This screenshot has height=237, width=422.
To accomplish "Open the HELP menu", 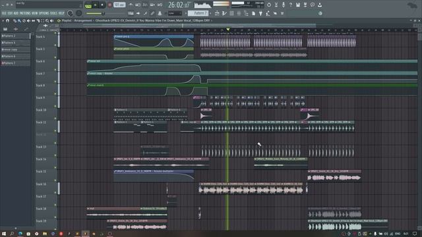I will click(61, 13).
